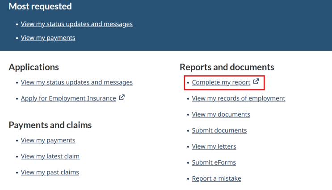Click the Most requested heading

coord(40,7)
